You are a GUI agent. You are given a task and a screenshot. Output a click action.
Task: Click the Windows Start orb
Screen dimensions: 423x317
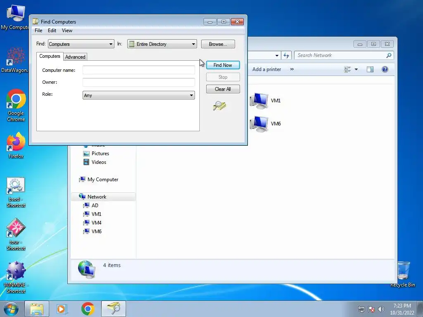(11, 309)
